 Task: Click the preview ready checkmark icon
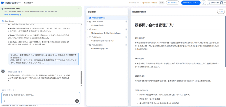coord(3,9)
